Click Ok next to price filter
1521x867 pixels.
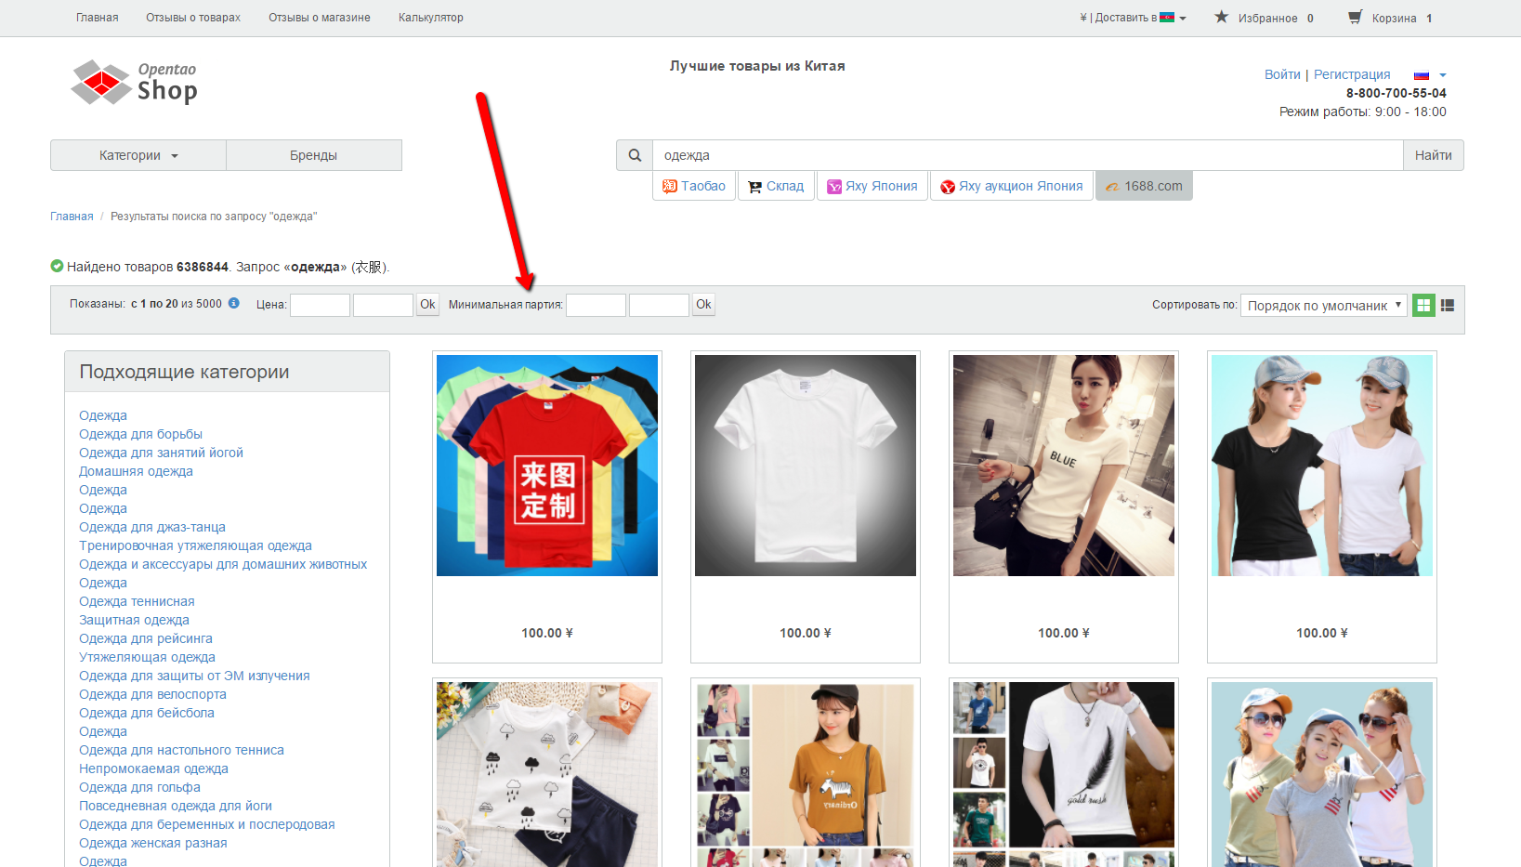(427, 304)
